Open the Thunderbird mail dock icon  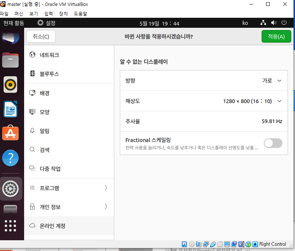(10, 37)
